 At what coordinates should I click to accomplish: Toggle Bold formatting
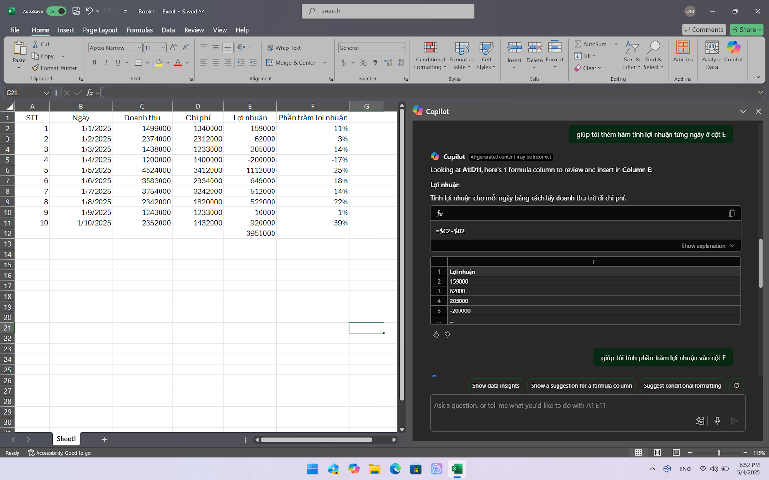[x=94, y=62]
